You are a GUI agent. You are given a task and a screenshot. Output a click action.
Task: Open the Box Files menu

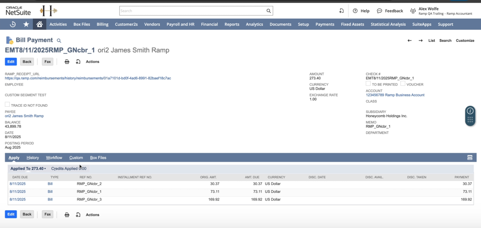82,24
